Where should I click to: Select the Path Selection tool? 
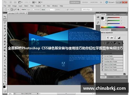(x=5, y=66)
